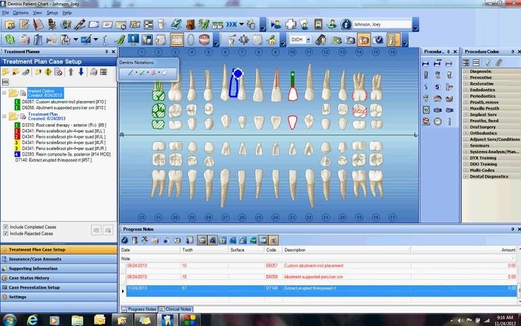521x326 pixels.
Task: Click the gray up arrow in Treatment Planner toolbar
Action: click(x=71, y=72)
